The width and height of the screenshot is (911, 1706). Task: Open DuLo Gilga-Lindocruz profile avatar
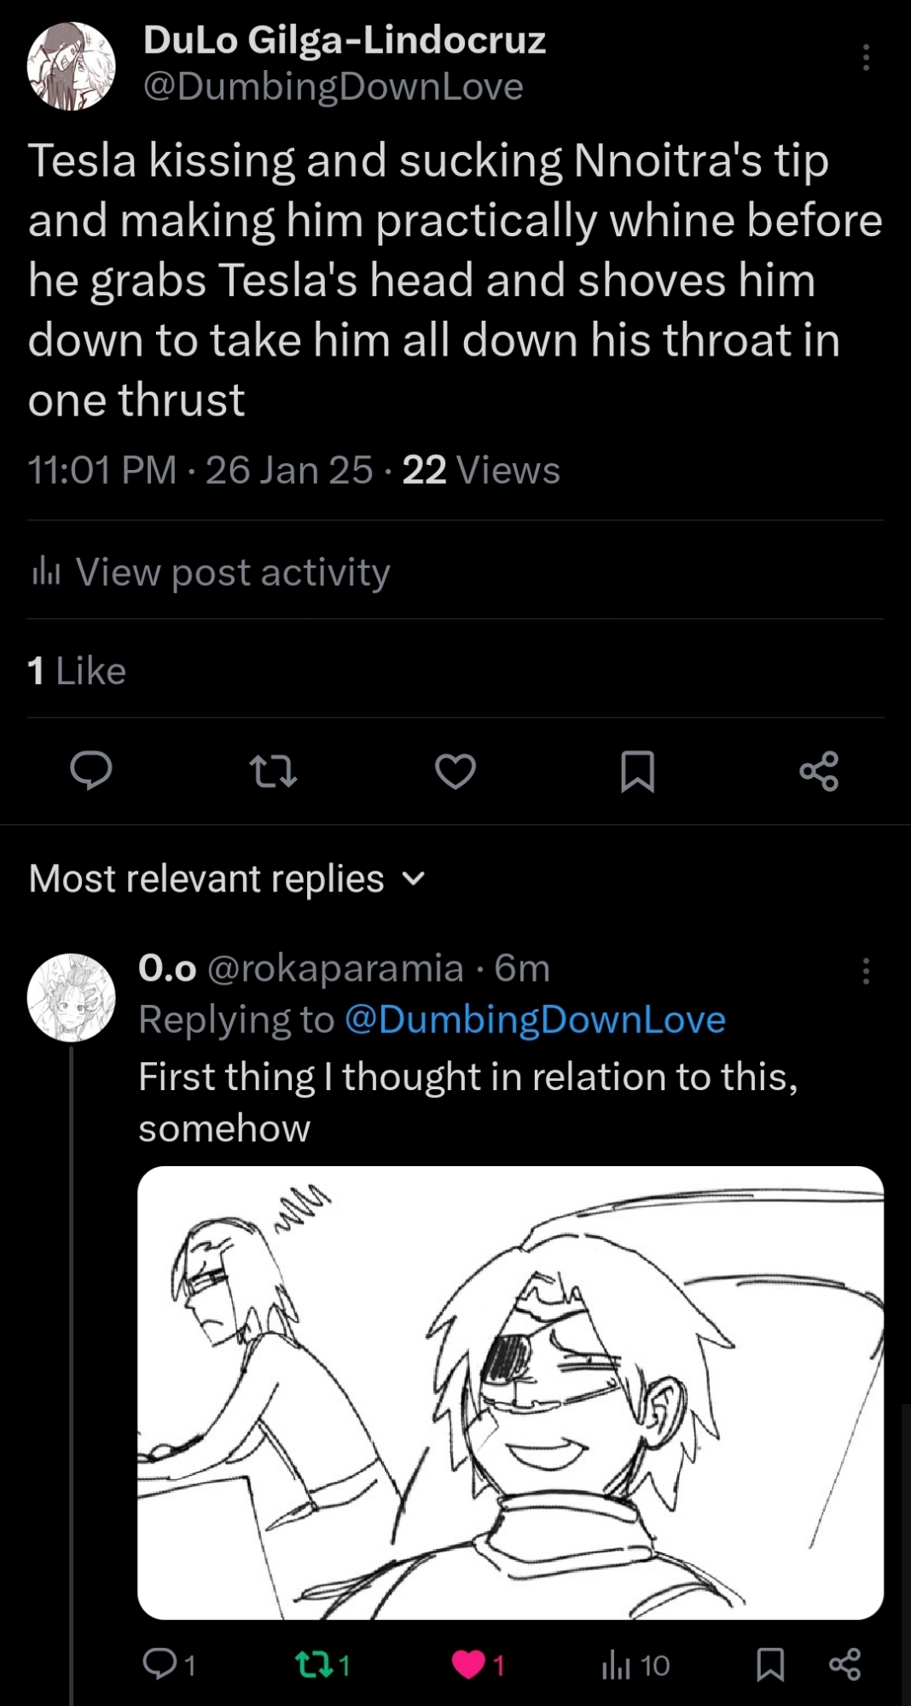click(x=71, y=67)
